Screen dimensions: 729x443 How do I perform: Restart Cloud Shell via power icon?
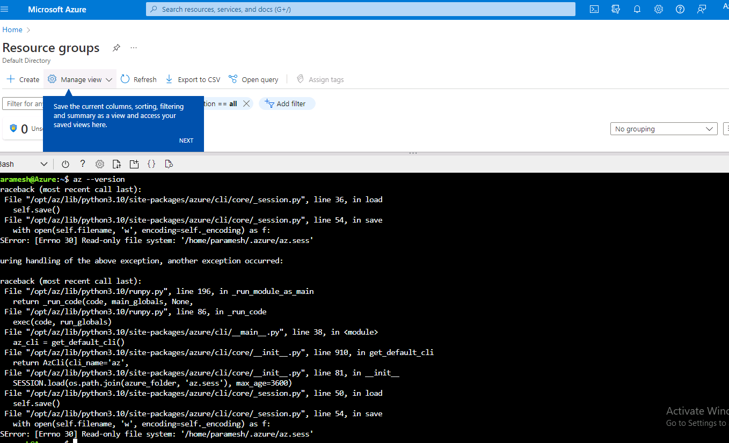[x=65, y=164]
